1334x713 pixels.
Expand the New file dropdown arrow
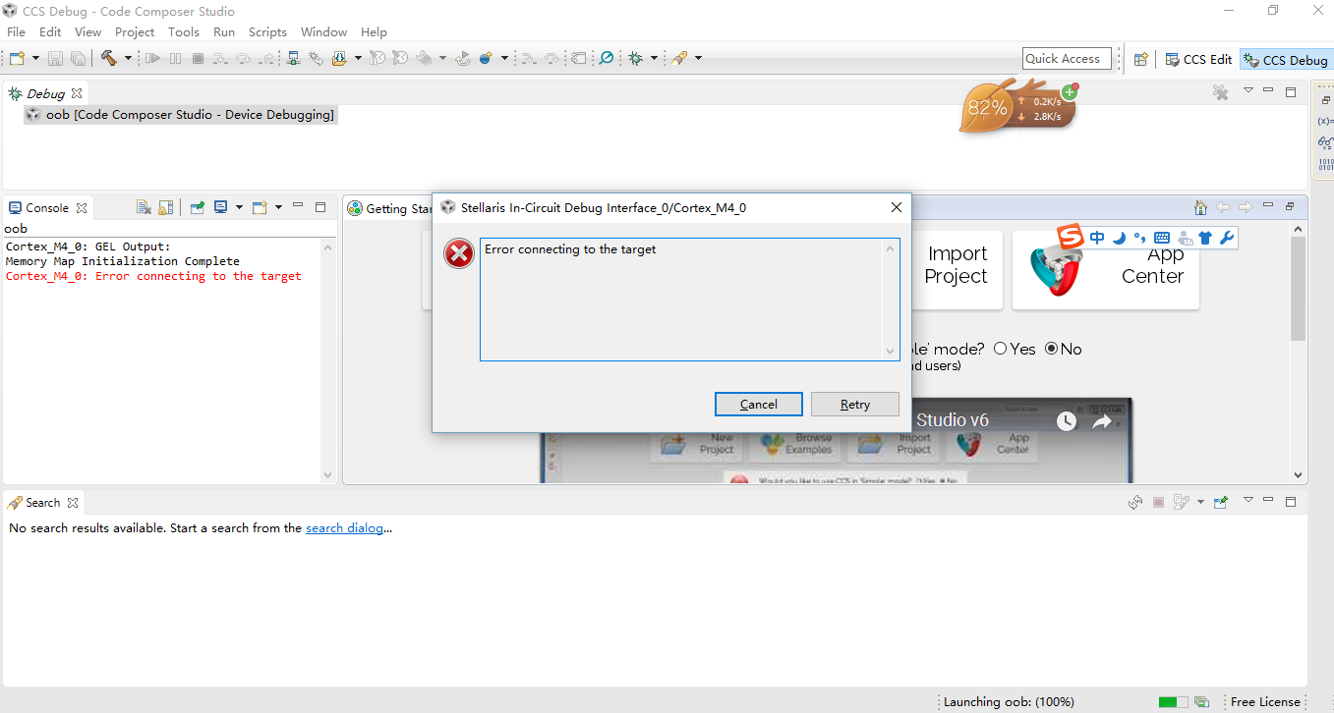coord(34,59)
